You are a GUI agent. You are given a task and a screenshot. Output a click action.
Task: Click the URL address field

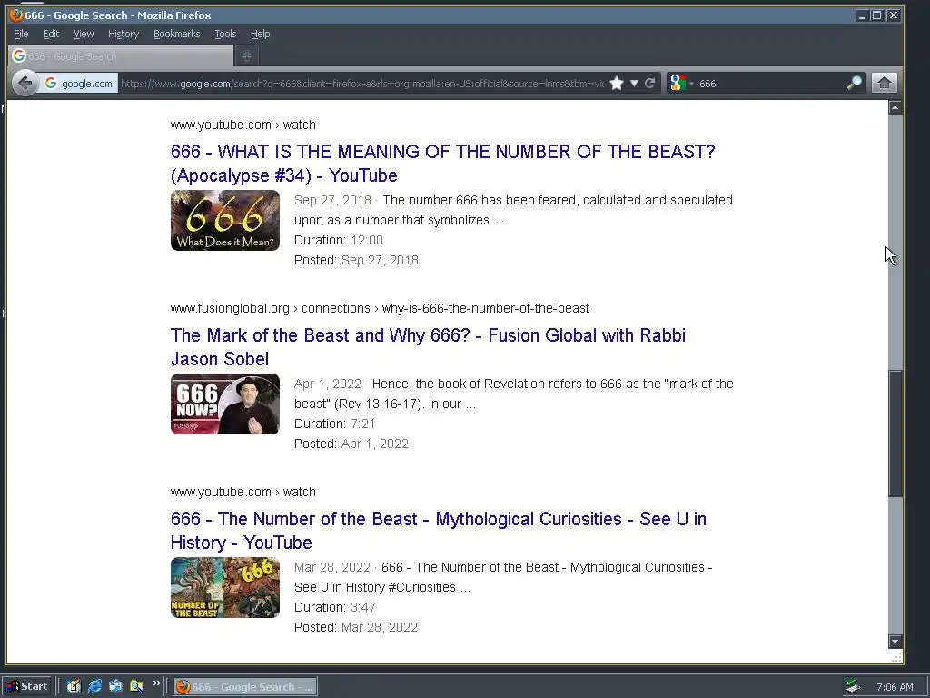(x=361, y=84)
